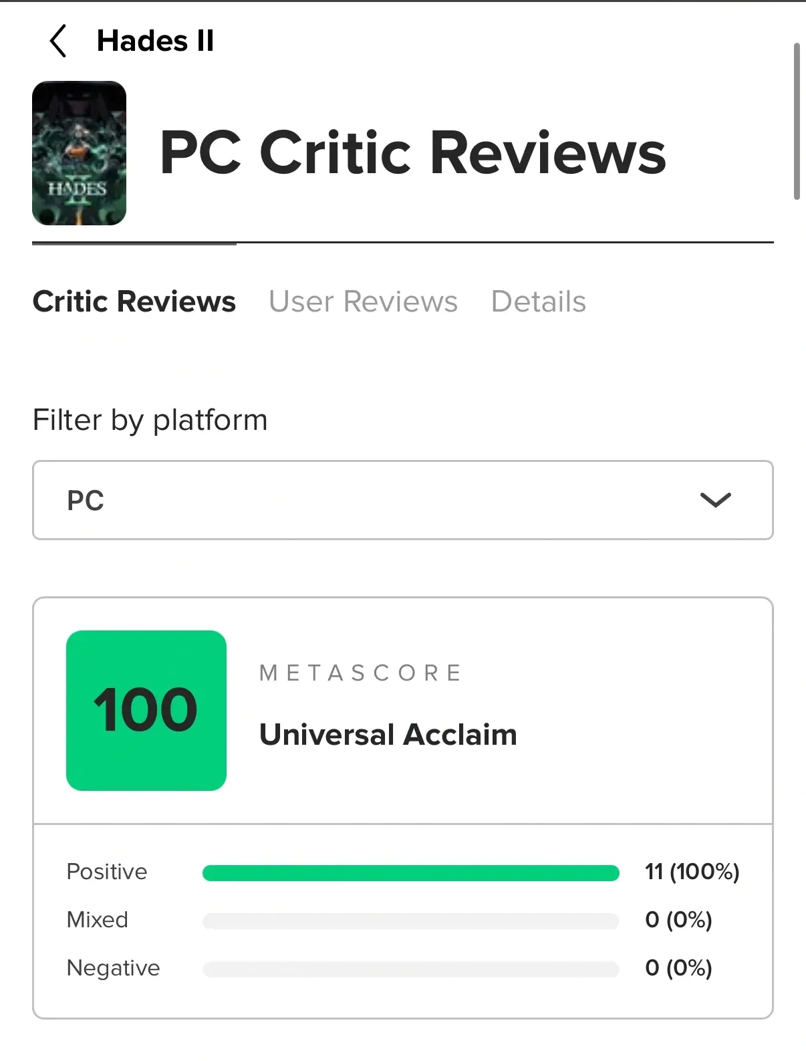Image resolution: width=806 pixels, height=1061 pixels.
Task: Click the green Positive reviews bar
Action: pyautogui.click(x=410, y=872)
